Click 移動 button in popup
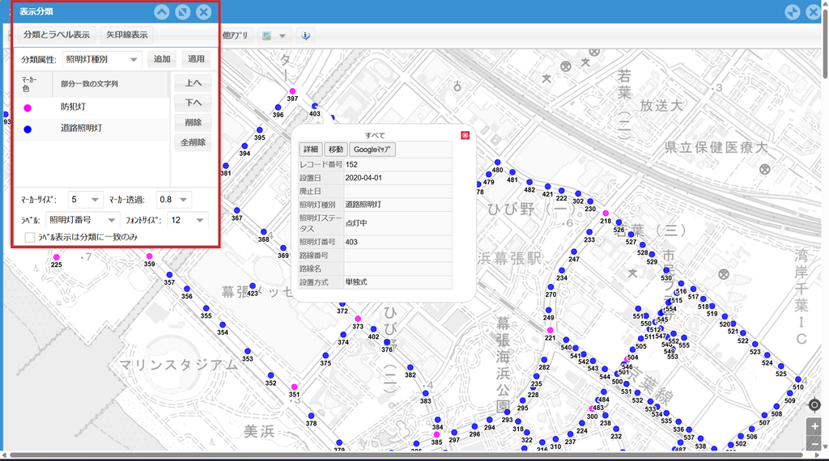The image size is (829, 461). pos(336,150)
